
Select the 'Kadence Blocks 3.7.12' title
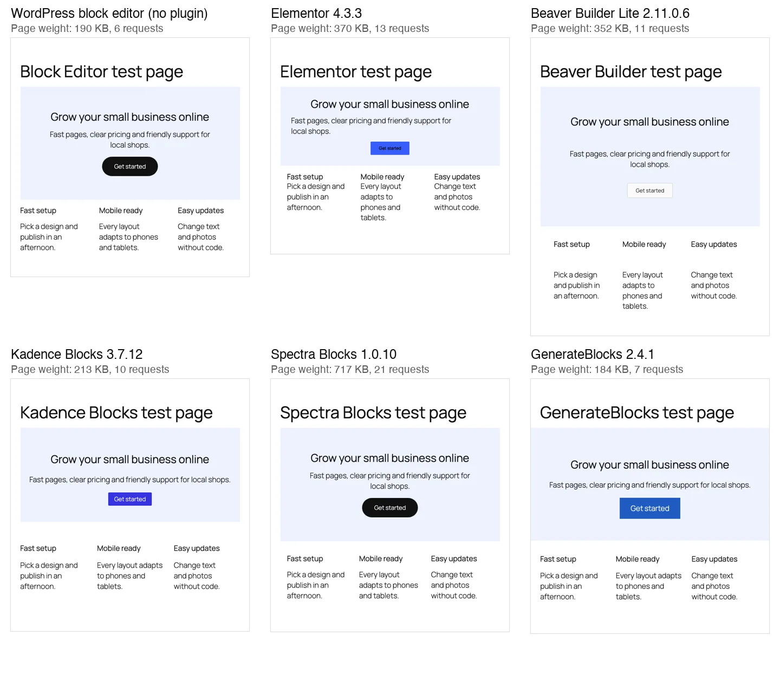(x=77, y=355)
